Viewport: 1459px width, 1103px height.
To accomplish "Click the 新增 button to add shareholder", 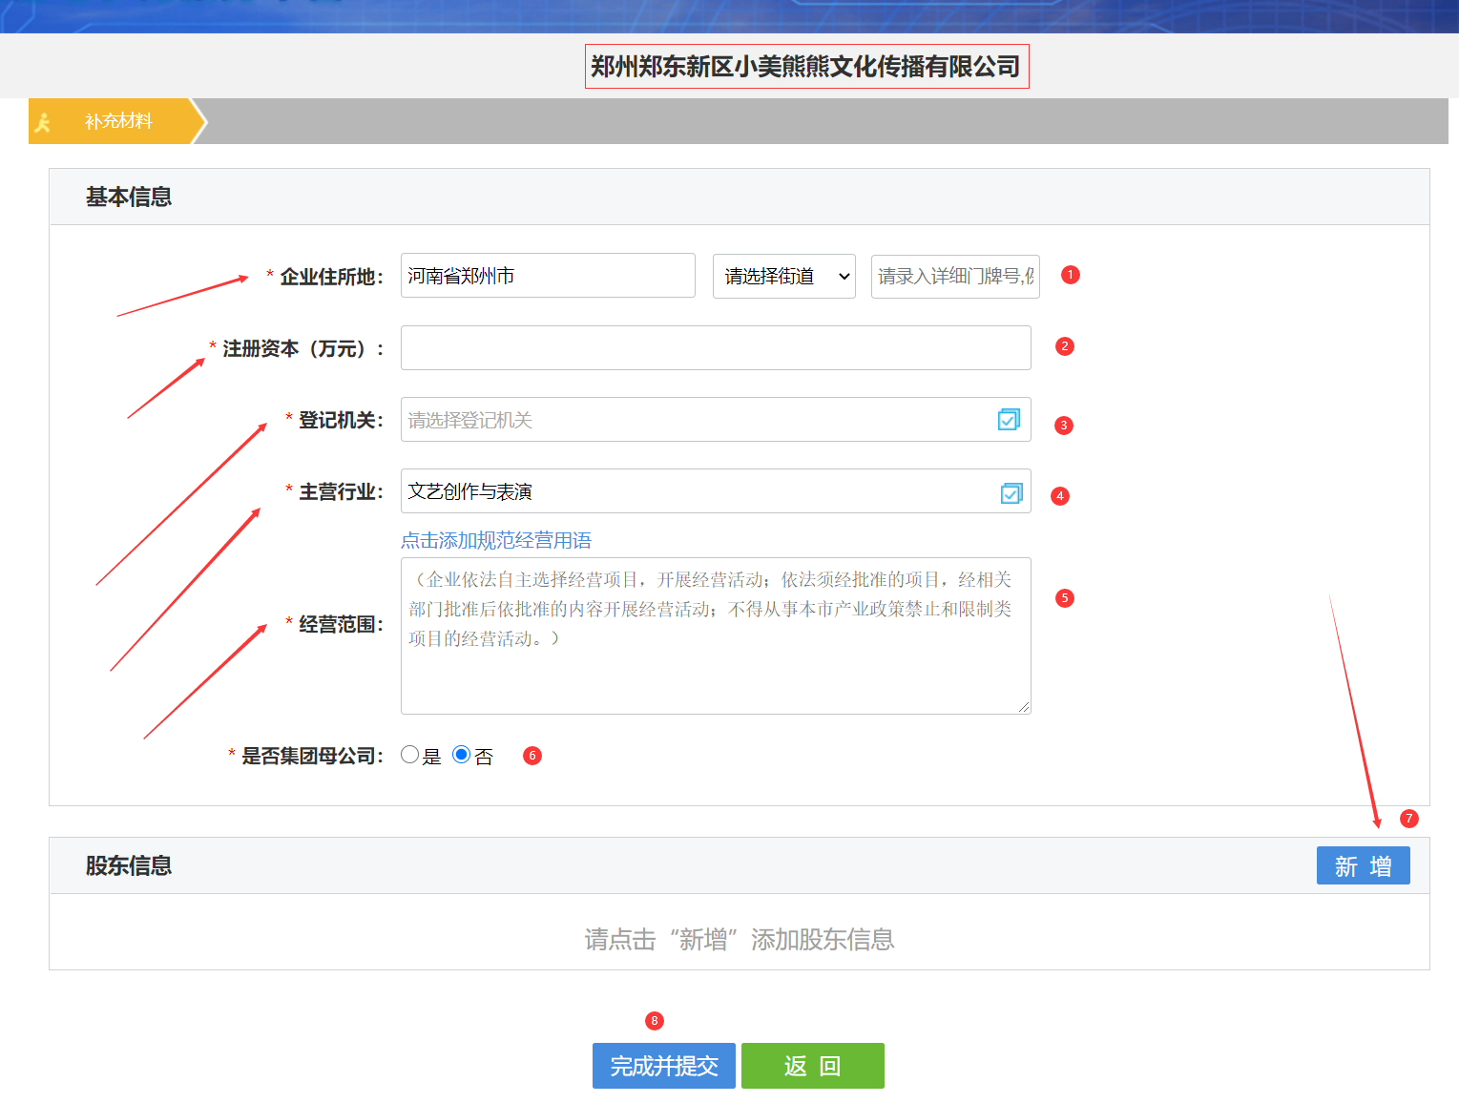I will 1363,865.
